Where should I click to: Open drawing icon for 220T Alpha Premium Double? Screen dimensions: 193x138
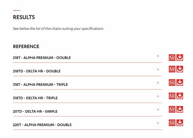coord(172,123)
